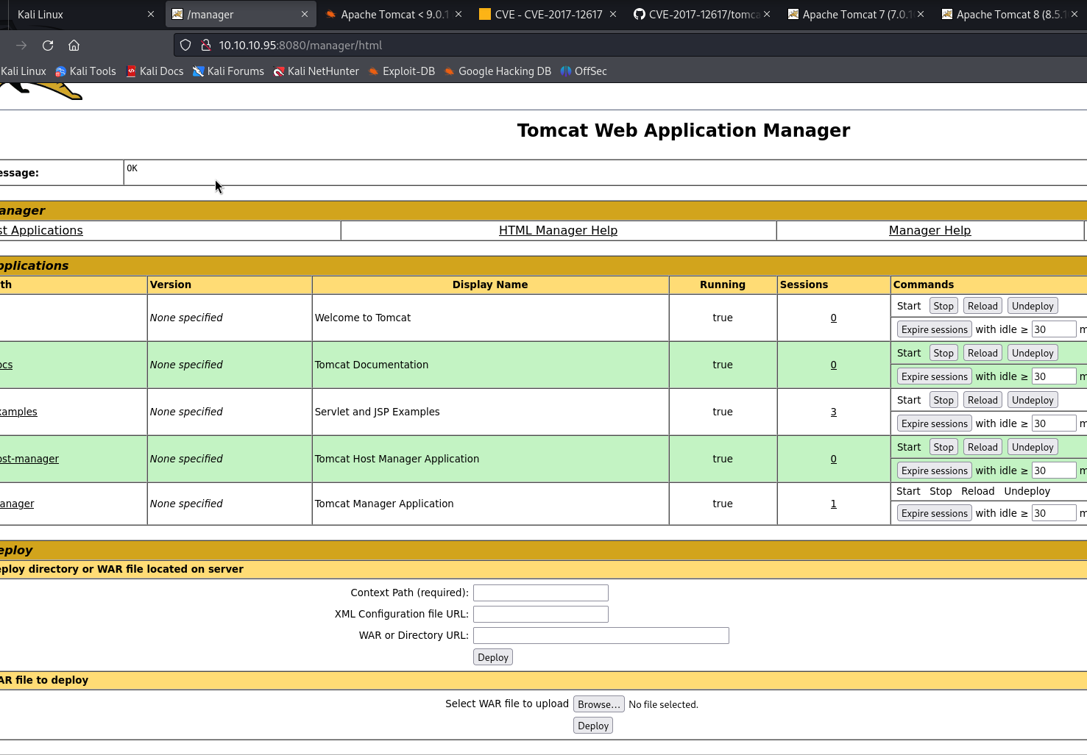The image size is (1087, 755).
Task: Click Browse to select WAR file
Action: 598,704
